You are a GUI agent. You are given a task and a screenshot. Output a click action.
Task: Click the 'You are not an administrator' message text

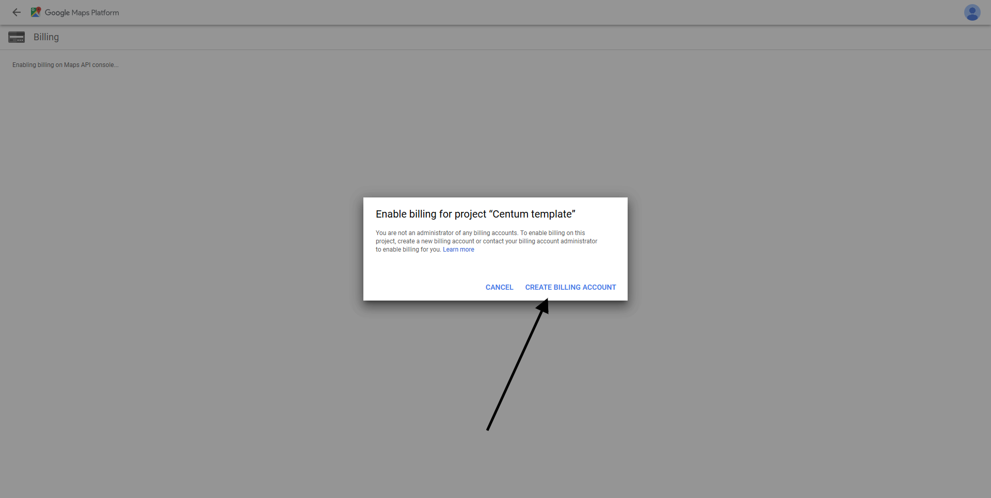click(486, 241)
